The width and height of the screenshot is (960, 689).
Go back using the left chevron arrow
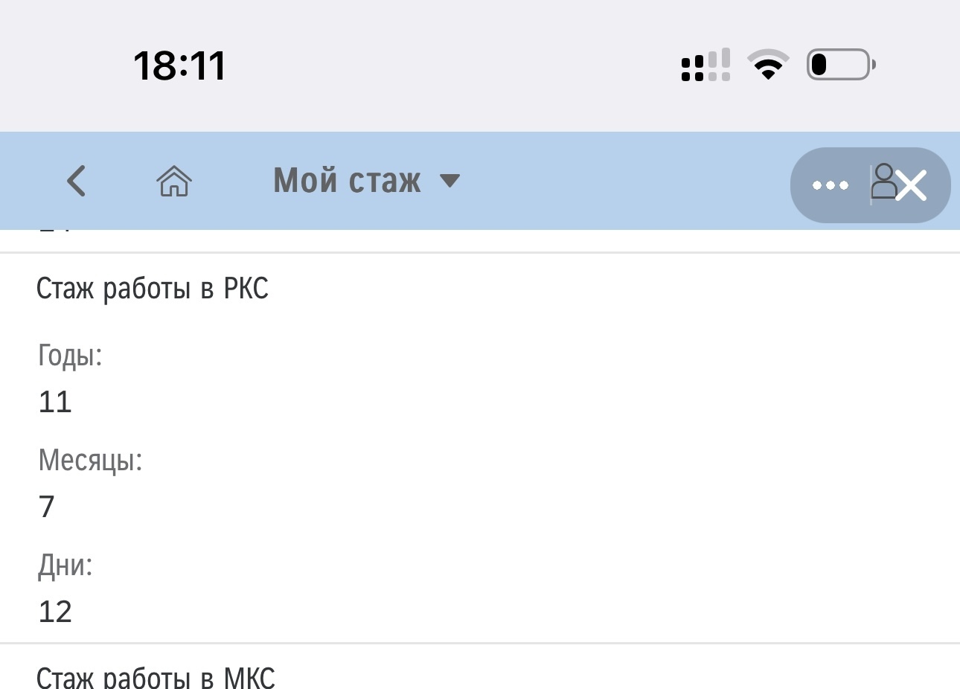[x=77, y=181]
